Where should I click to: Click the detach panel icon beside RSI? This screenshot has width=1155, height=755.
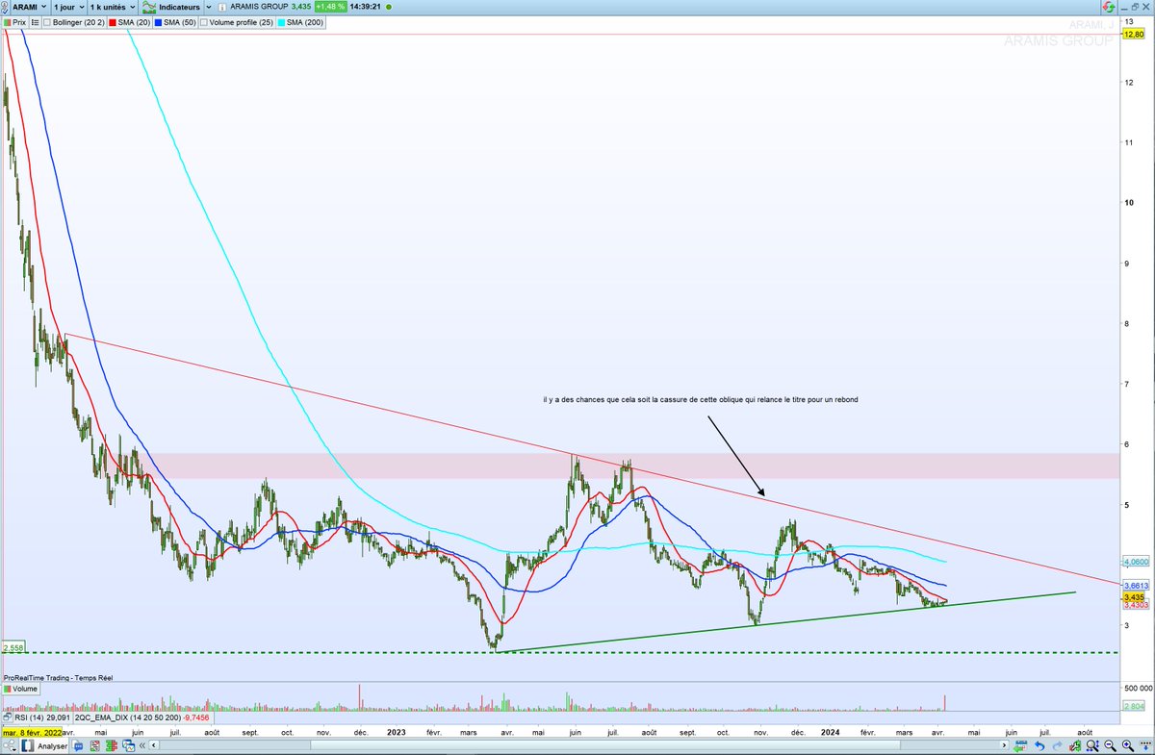click(8, 717)
